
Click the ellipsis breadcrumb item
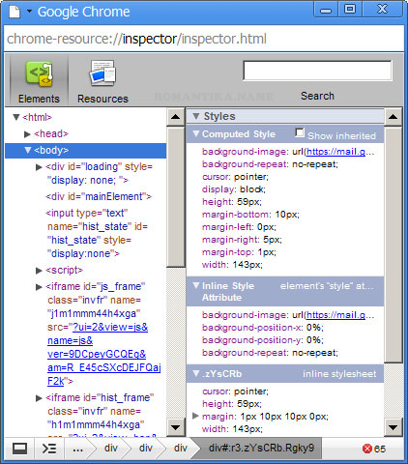[x=77, y=449]
